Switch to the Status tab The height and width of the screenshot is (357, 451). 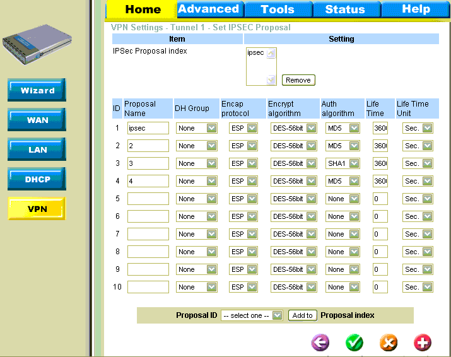tap(345, 9)
